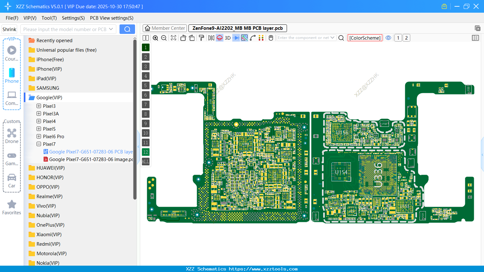Viewport: 484px width, 272px height.
Task: Open the model number dropdown arrow
Action: coord(111,29)
